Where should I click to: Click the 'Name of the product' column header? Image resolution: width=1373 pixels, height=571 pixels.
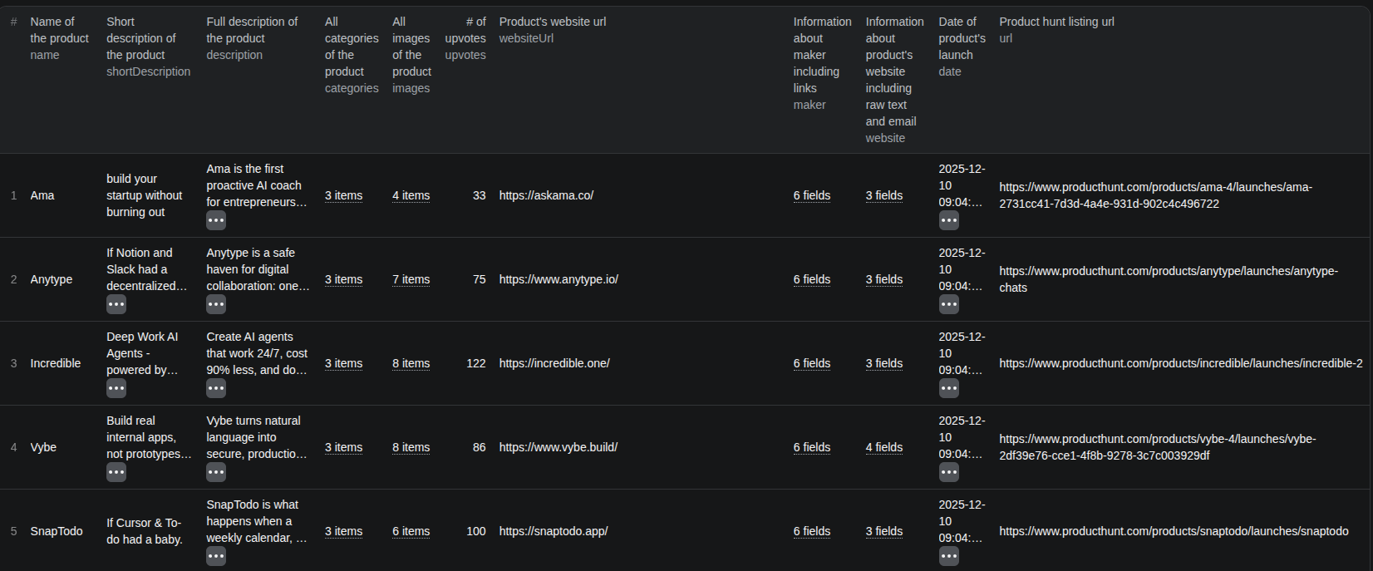[x=59, y=38]
